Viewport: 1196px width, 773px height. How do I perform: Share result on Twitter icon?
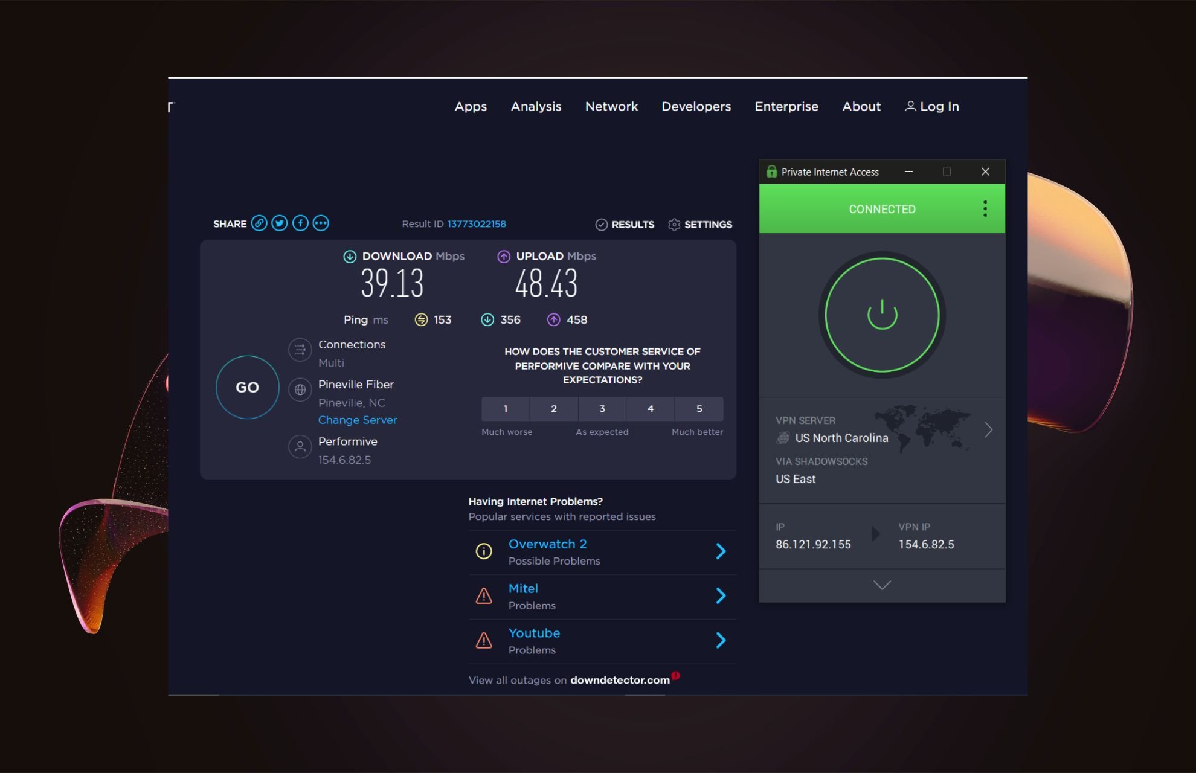280,223
